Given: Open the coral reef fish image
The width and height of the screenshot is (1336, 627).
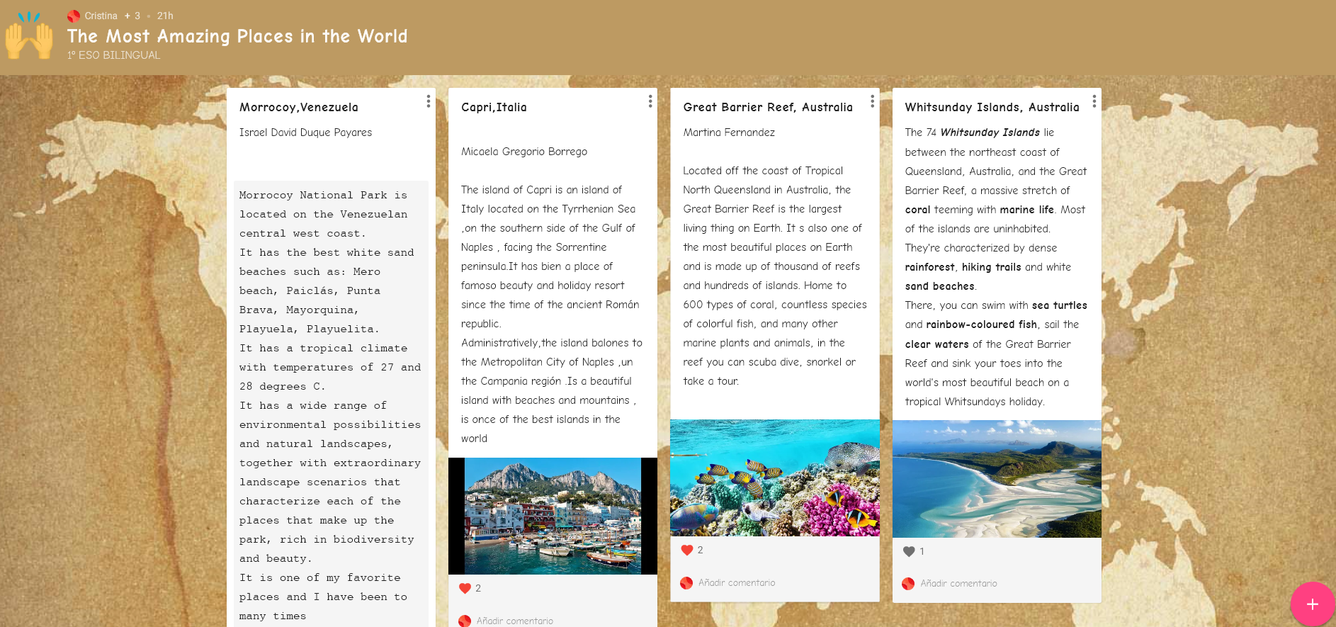Looking at the screenshot, I should coord(774,478).
